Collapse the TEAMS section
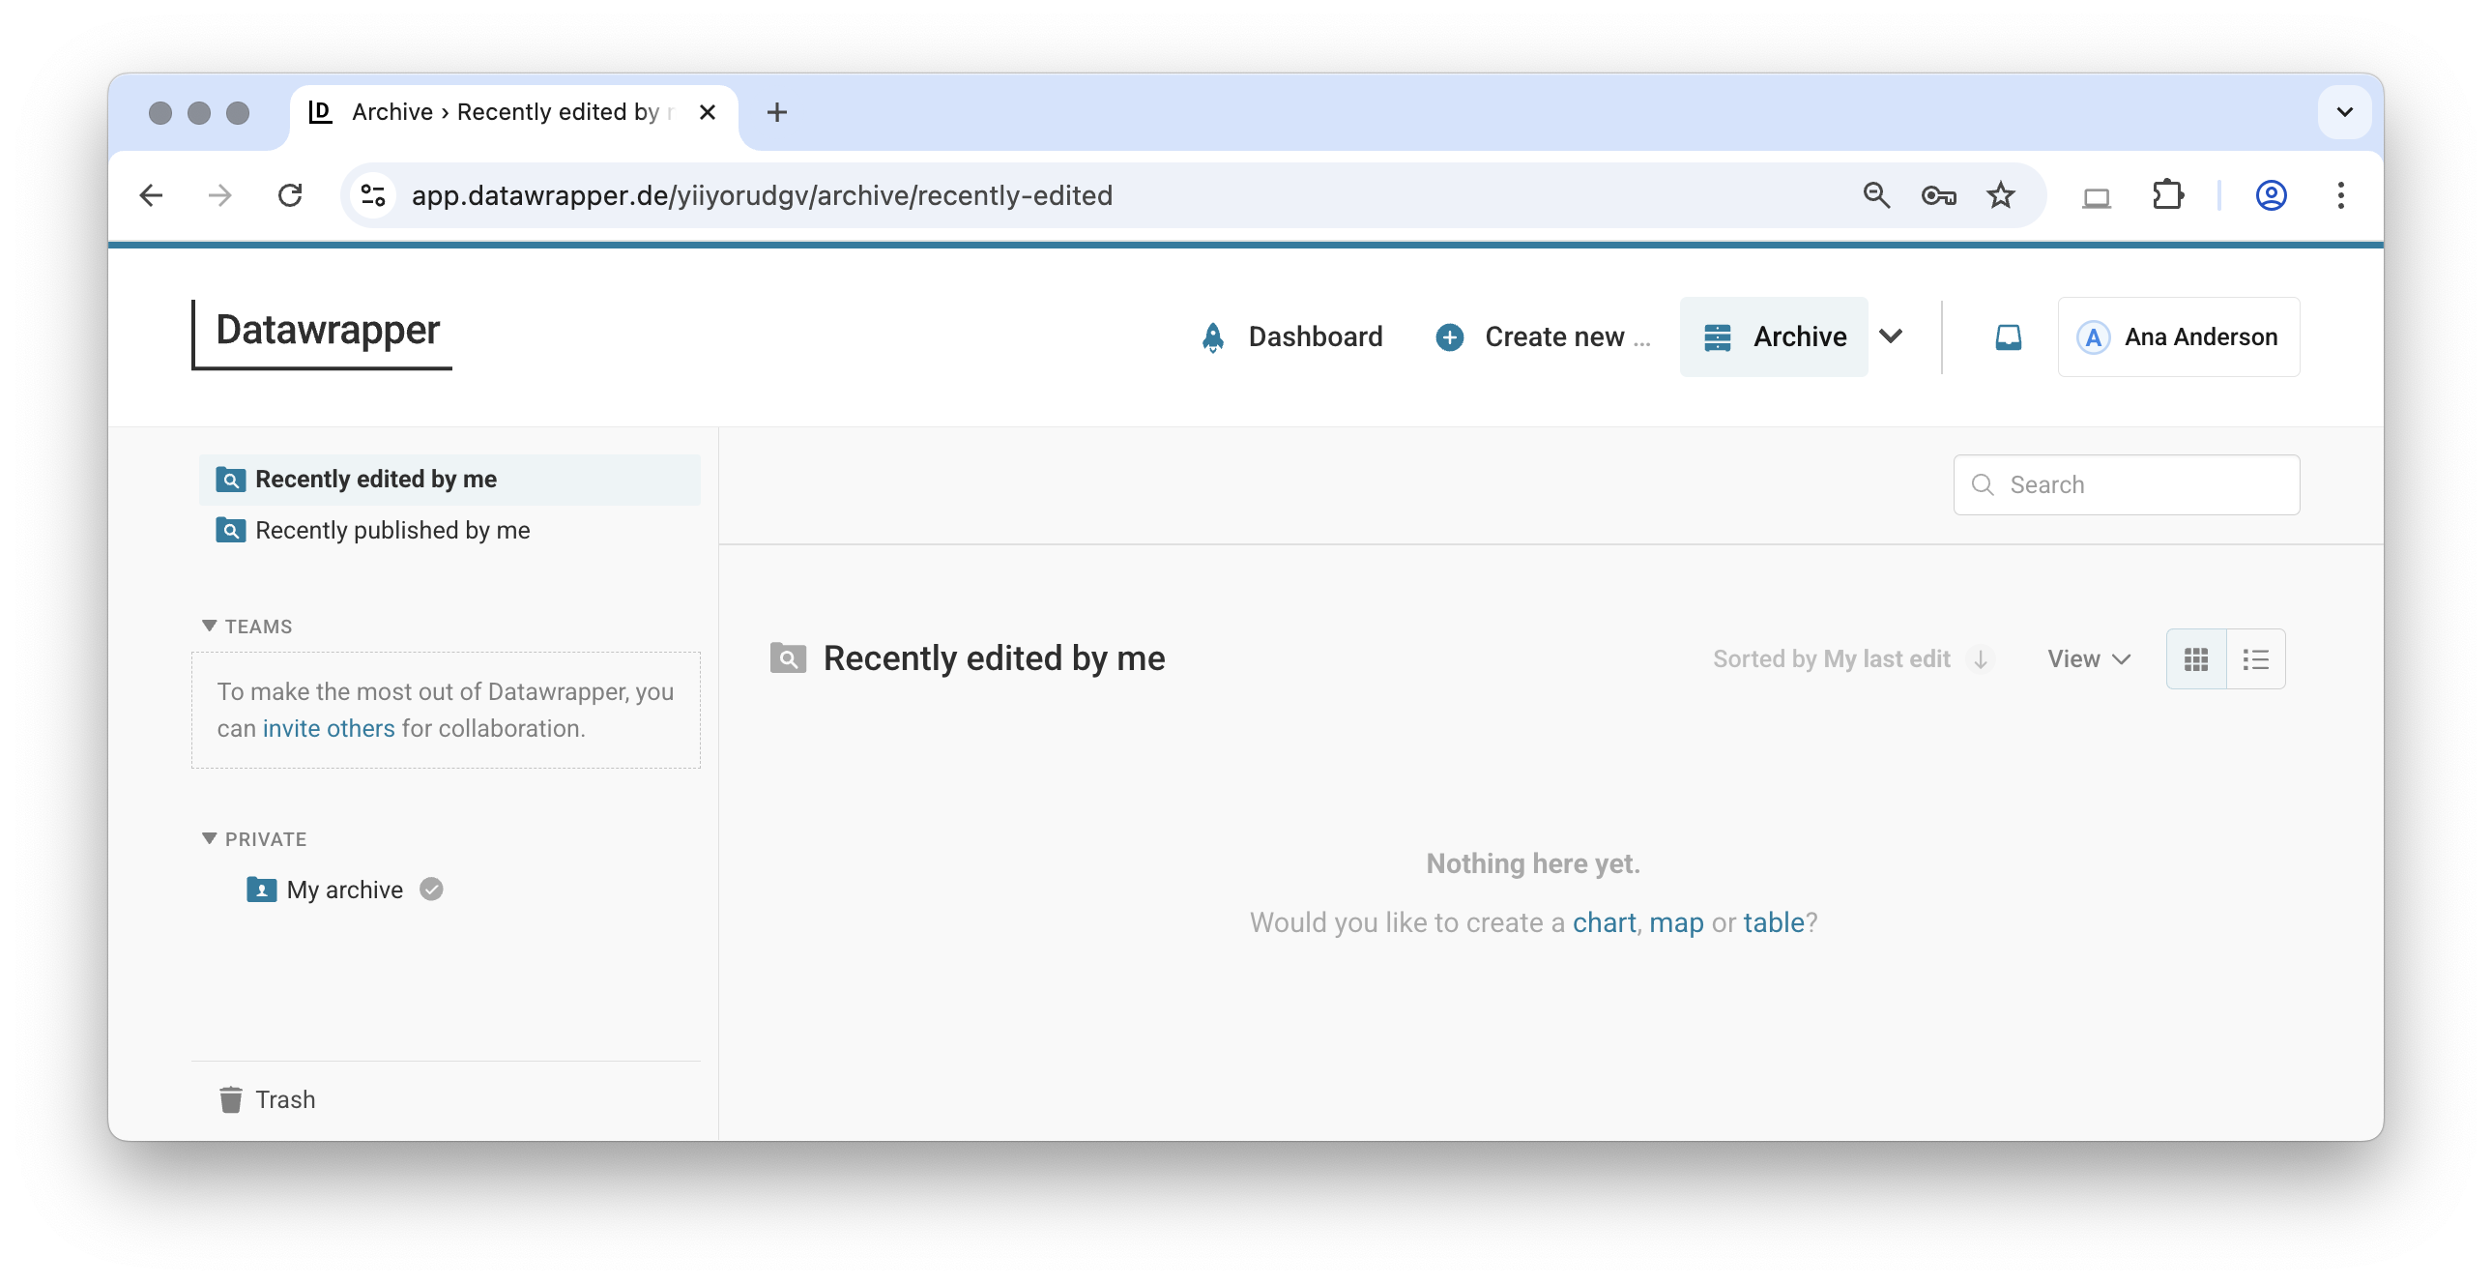The image size is (2492, 1284). click(x=209, y=626)
